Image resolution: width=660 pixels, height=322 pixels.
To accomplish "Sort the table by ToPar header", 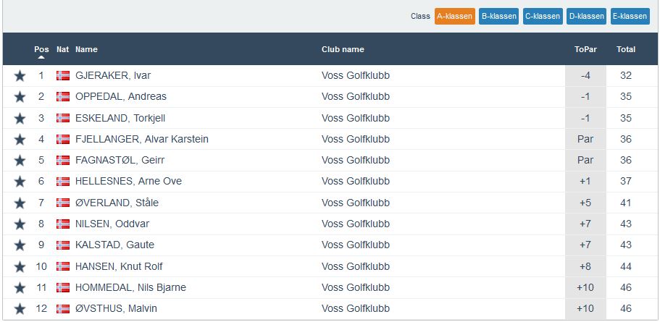I will coord(585,49).
